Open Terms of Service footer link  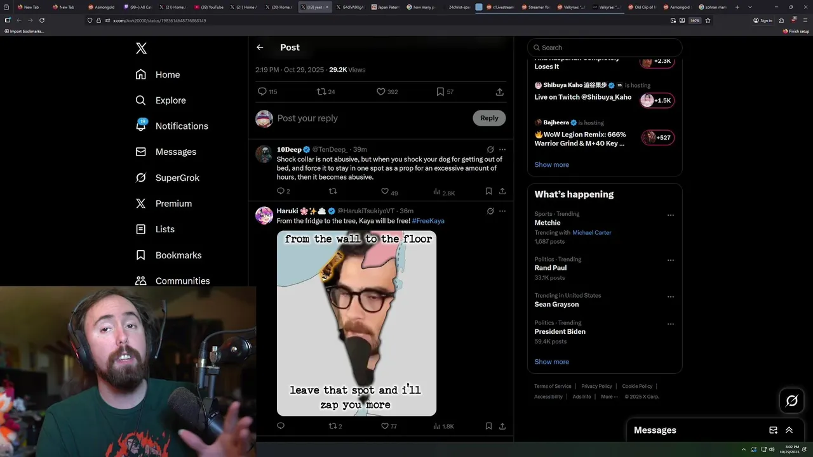[x=553, y=386]
